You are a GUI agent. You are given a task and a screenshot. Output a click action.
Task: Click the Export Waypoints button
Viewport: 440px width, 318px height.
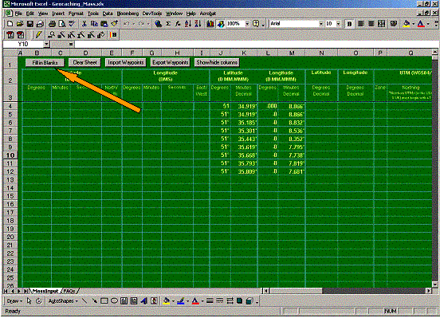pyautogui.click(x=171, y=62)
